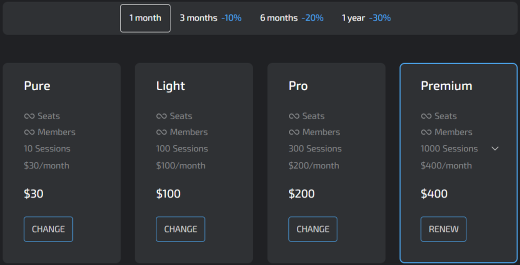The width and height of the screenshot is (520, 265).
Task: Click the infinity Members icon in Light
Action: click(x=161, y=132)
